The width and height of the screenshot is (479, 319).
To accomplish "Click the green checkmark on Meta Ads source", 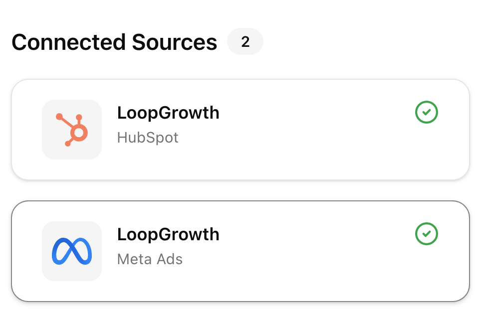I will pyautogui.click(x=426, y=234).
